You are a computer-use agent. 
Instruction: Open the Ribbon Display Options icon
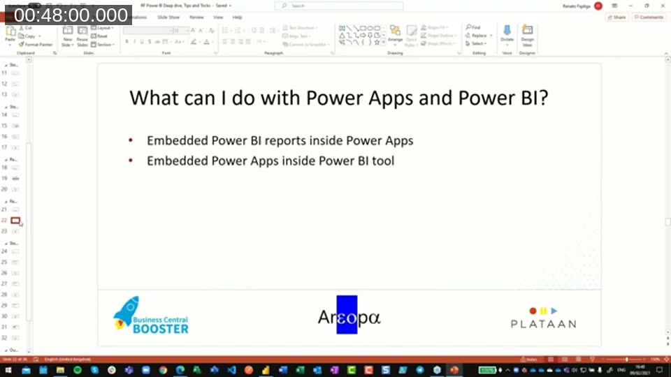(x=614, y=6)
